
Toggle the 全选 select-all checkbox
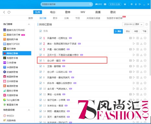pyautogui.click(x=41, y=31)
